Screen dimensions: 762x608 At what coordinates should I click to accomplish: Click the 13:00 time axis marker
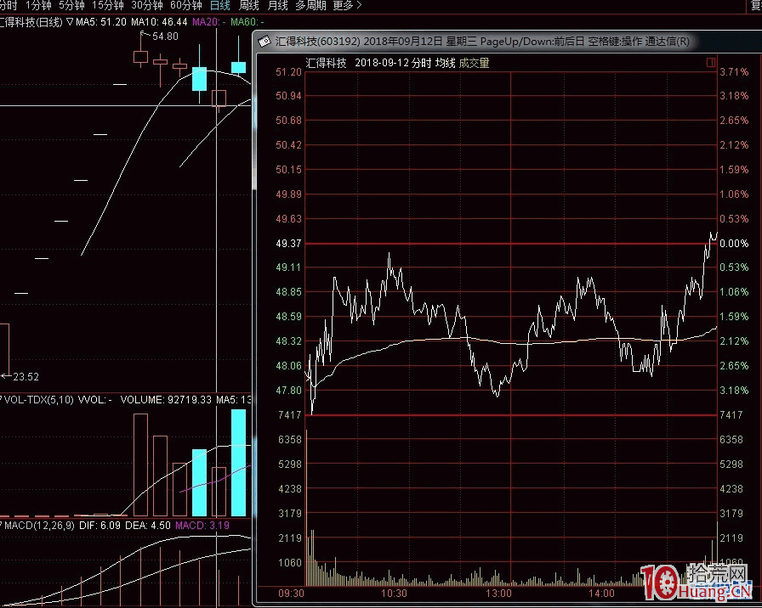point(498,594)
